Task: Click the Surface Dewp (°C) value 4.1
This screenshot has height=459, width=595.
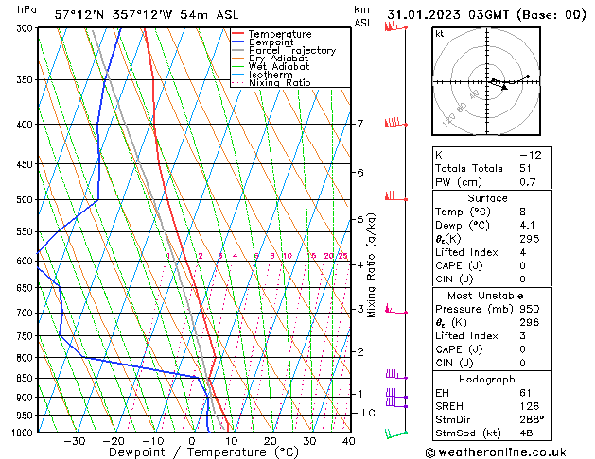Action: [527, 226]
